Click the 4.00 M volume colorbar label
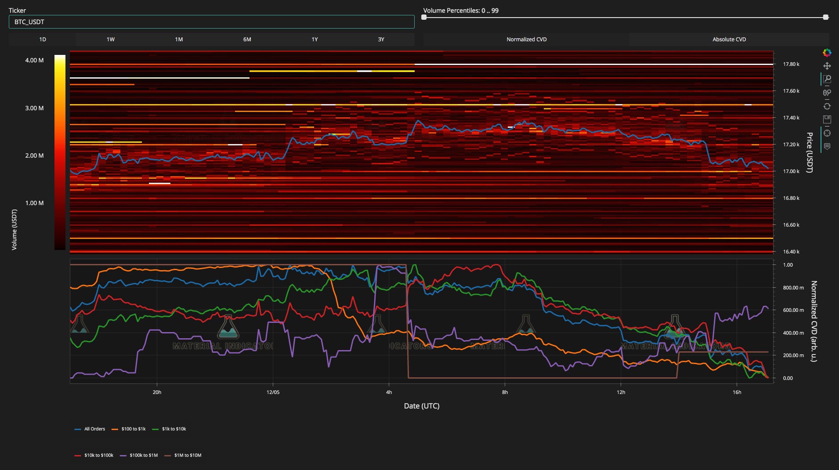This screenshot has height=470, width=839. click(x=34, y=60)
